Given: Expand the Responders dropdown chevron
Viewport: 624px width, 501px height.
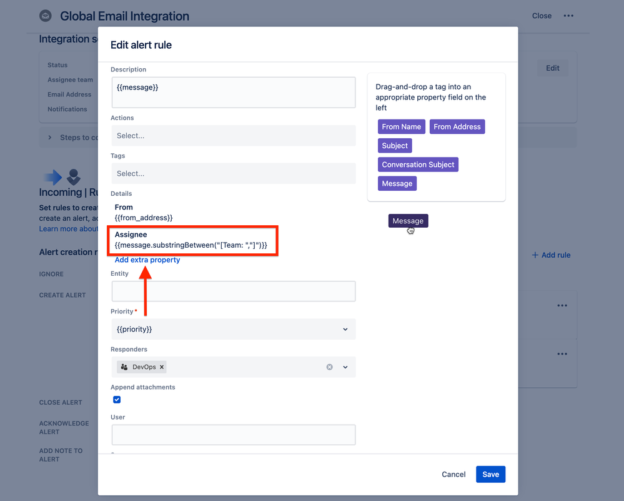Looking at the screenshot, I should (345, 367).
